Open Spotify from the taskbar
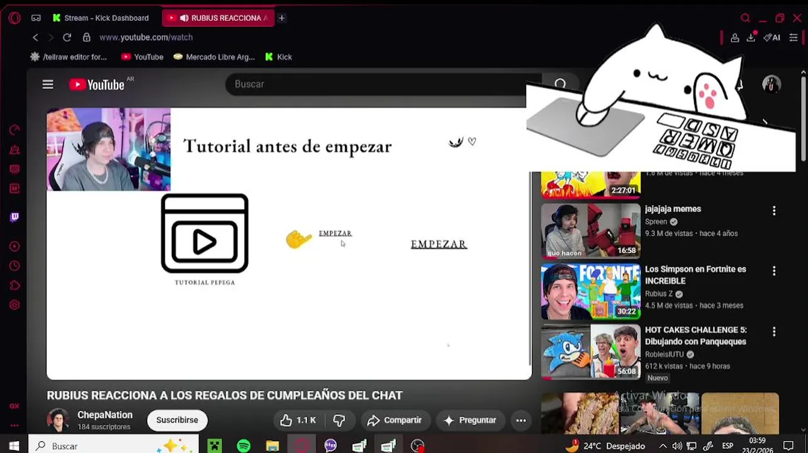Screen dimensions: 808x453 [244, 446]
